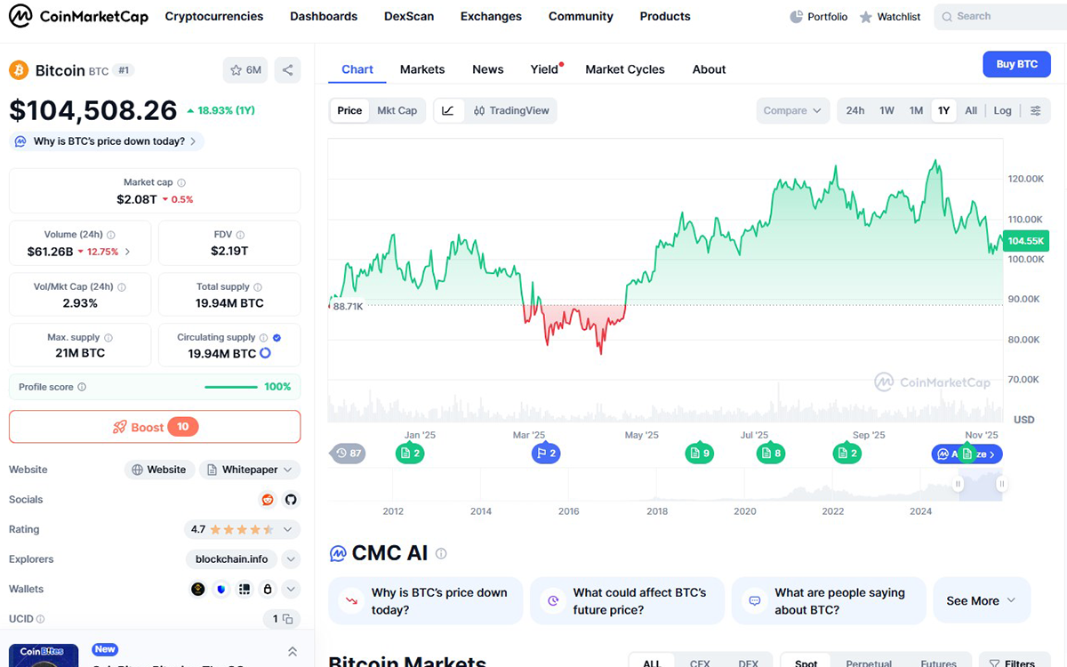Toggle chart to Mkt Cap view
The width and height of the screenshot is (1067, 667).
(x=397, y=111)
